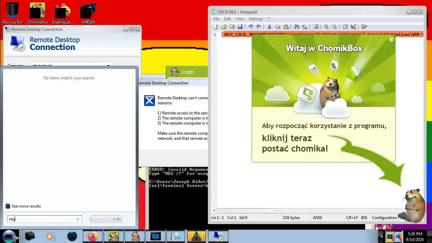Click the VM0b0t desktop icon

88,13
